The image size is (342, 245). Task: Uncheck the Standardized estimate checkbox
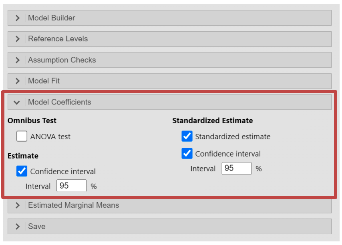pyautogui.click(x=187, y=137)
